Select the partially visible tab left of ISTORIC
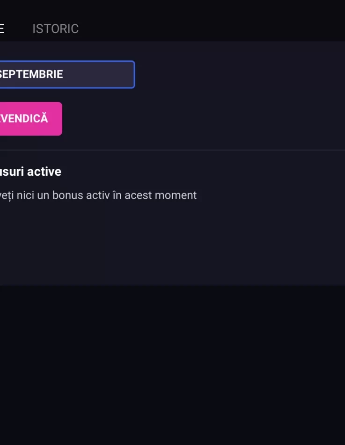 [2, 29]
